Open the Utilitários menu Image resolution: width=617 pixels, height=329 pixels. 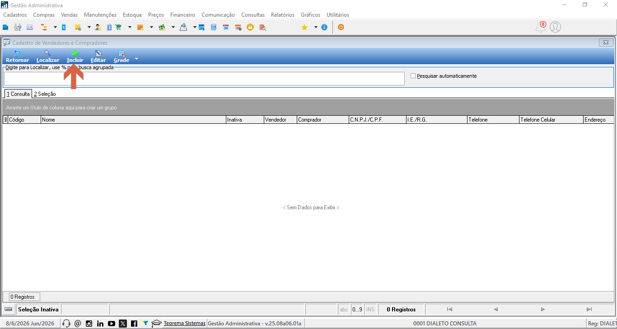338,15
